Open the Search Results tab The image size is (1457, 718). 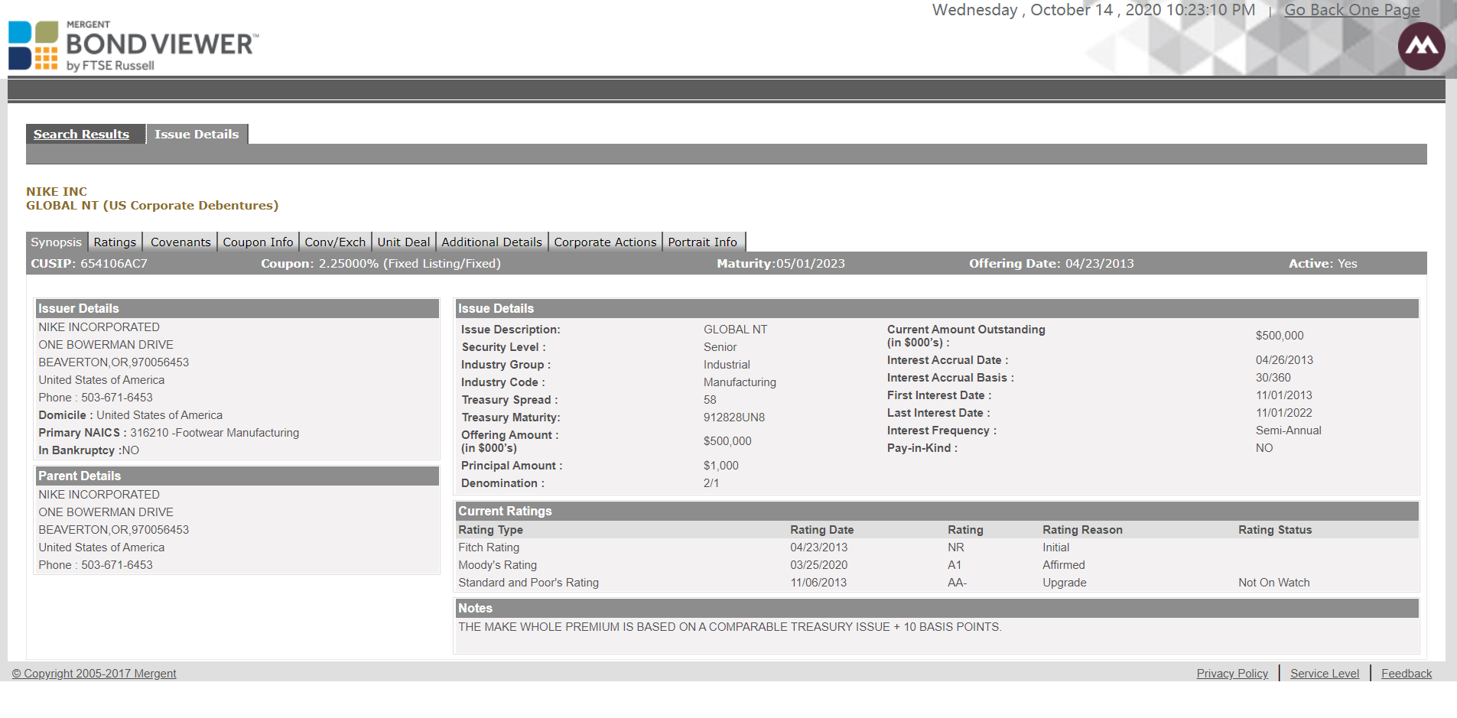(81, 134)
